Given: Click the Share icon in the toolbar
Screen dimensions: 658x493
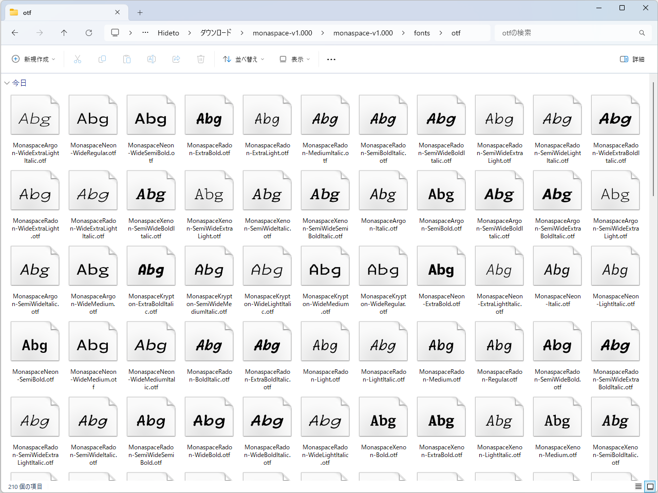Looking at the screenshot, I should tap(176, 59).
